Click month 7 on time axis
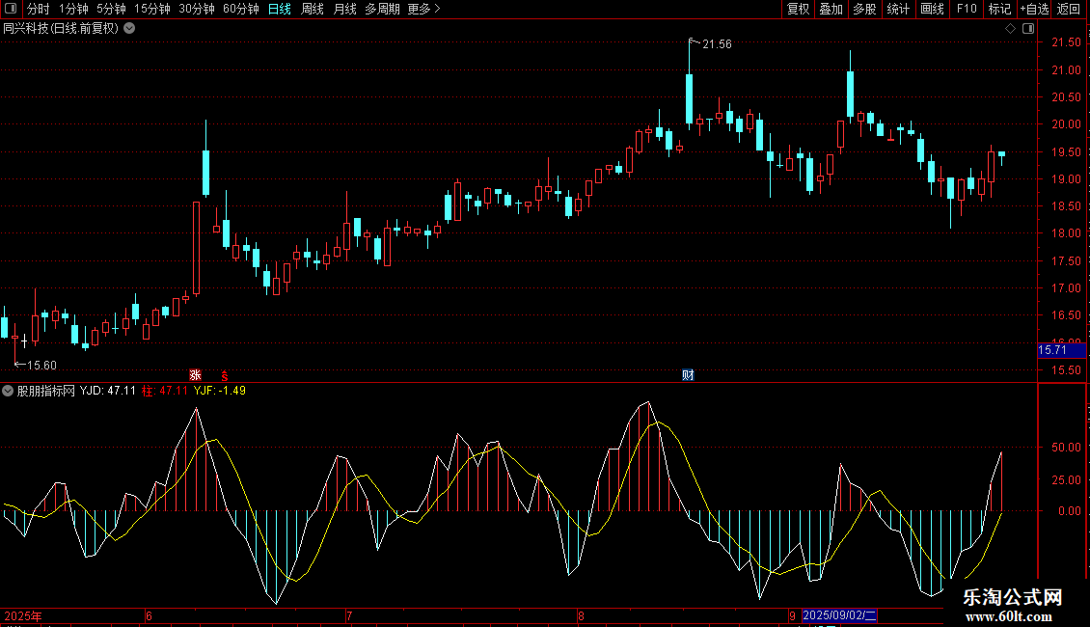This screenshot has height=627, width=1090. 349,615
